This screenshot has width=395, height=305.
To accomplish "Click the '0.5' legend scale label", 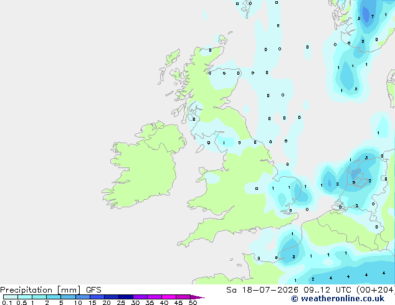I will pos(22,303).
